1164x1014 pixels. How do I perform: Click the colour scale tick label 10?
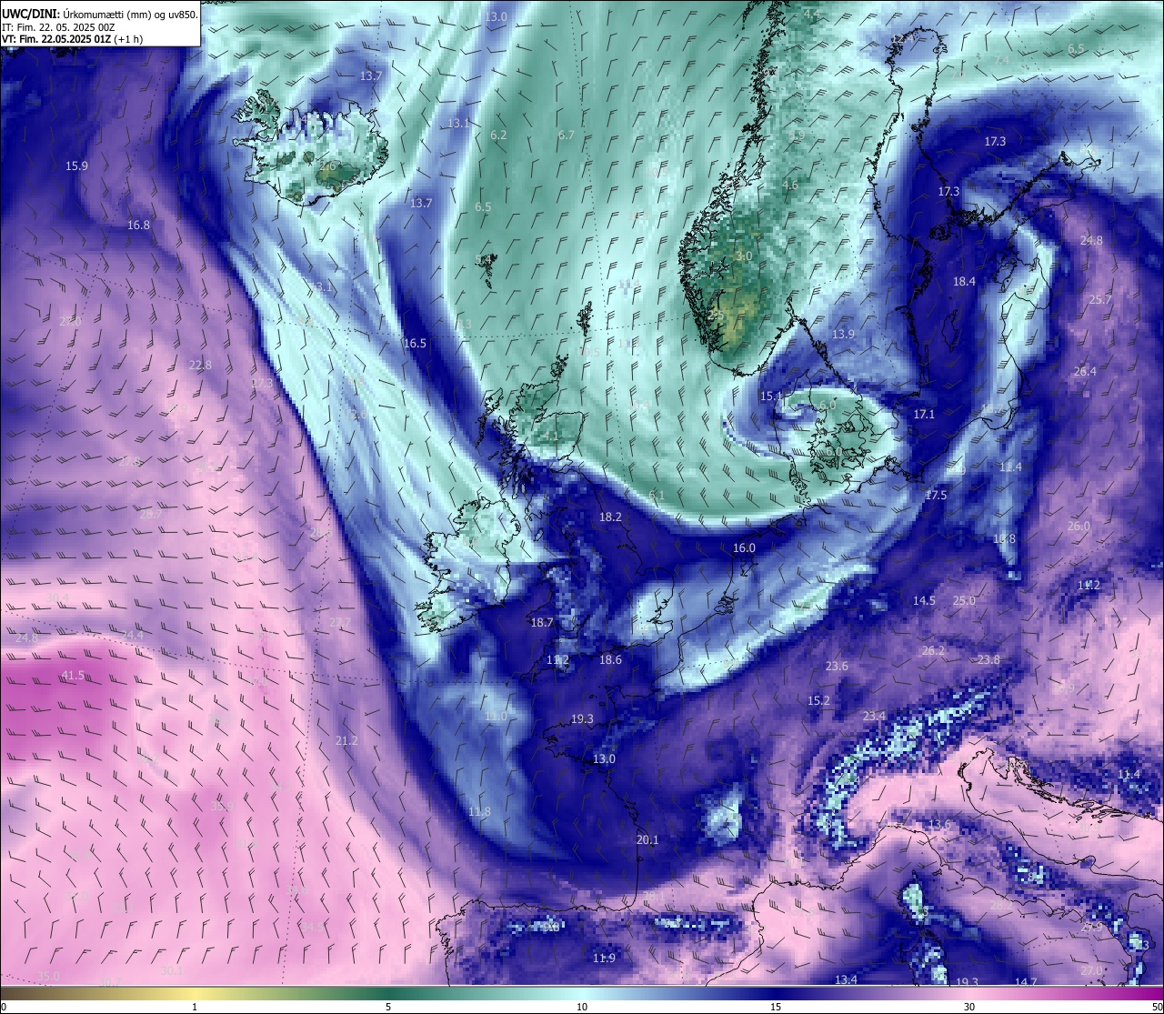pos(582,1007)
